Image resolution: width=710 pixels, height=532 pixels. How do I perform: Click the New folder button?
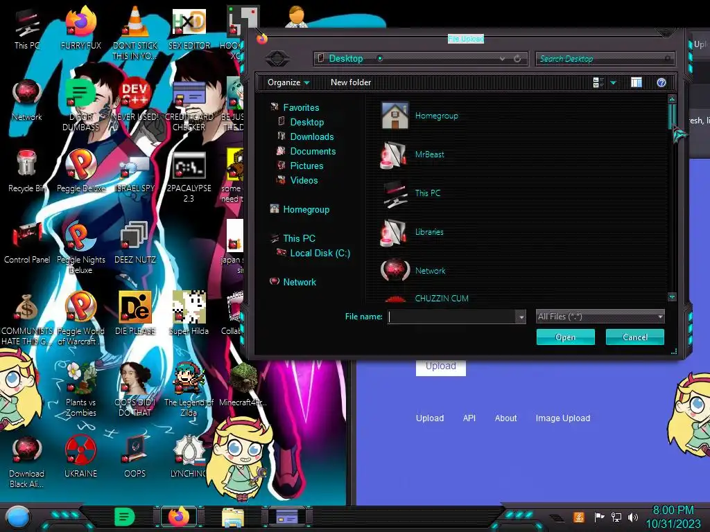(x=350, y=82)
